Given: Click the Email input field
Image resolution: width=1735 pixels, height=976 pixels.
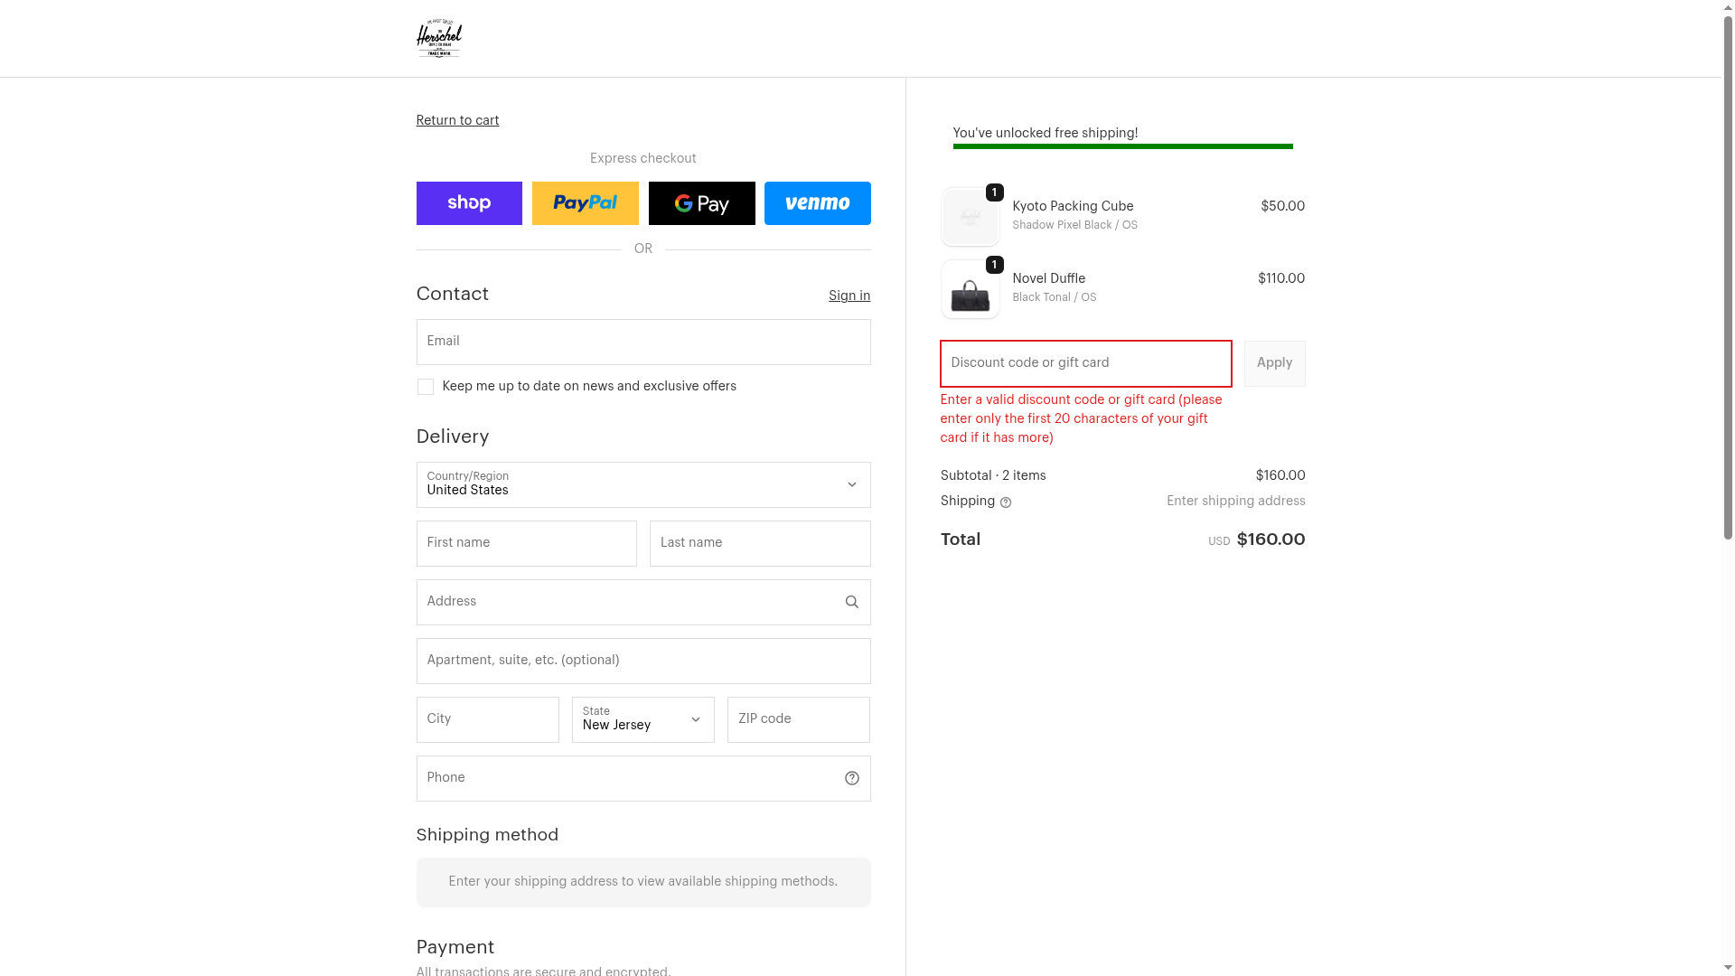Looking at the screenshot, I should (642, 342).
